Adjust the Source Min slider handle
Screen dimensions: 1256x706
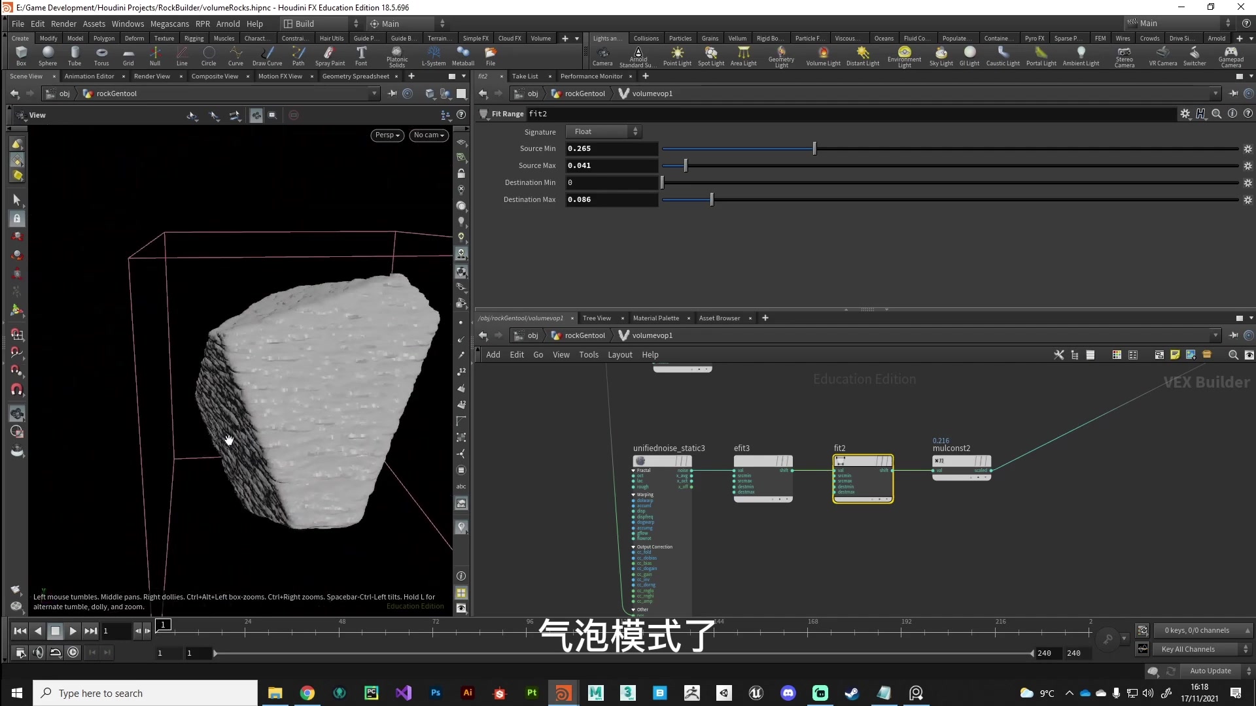pyautogui.click(x=814, y=149)
